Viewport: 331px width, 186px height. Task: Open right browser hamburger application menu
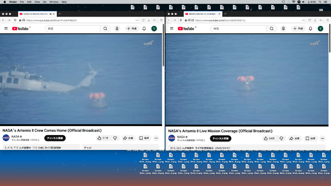point(327,20)
